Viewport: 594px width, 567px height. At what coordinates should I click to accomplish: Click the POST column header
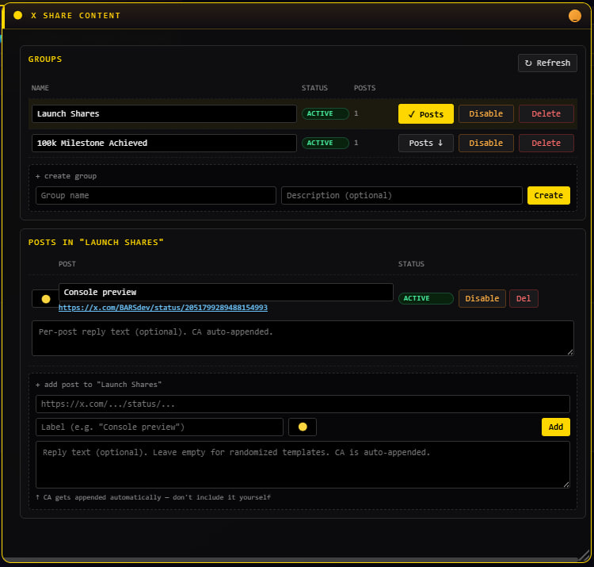67,264
